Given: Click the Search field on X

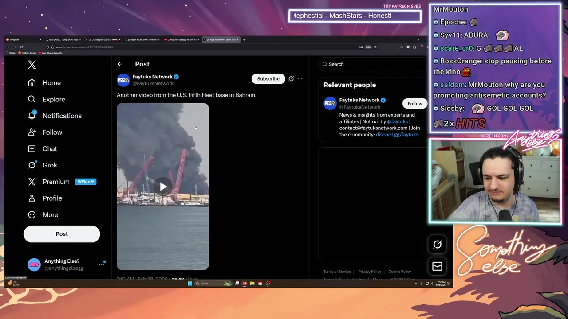Looking at the screenshot, I should (372, 64).
